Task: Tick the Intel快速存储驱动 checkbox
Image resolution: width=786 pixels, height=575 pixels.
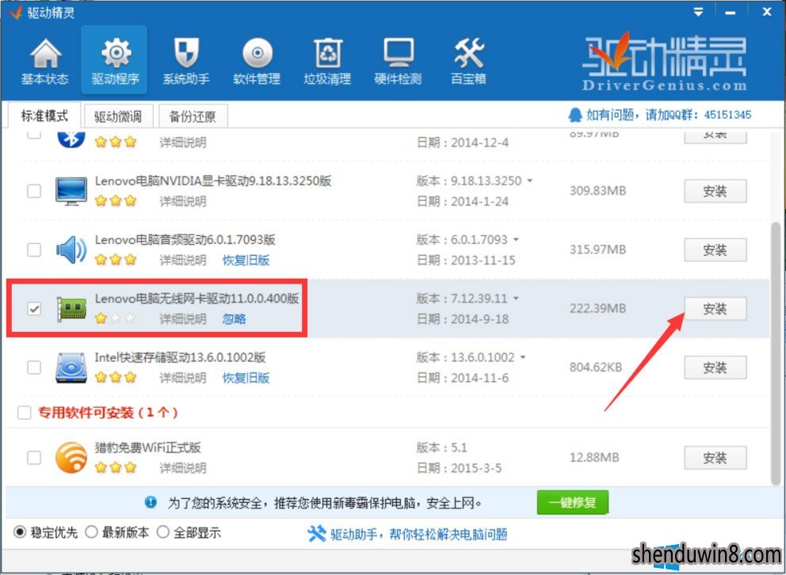Action: coord(34,367)
